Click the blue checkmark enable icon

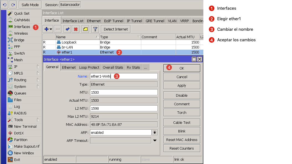(x=67, y=29)
